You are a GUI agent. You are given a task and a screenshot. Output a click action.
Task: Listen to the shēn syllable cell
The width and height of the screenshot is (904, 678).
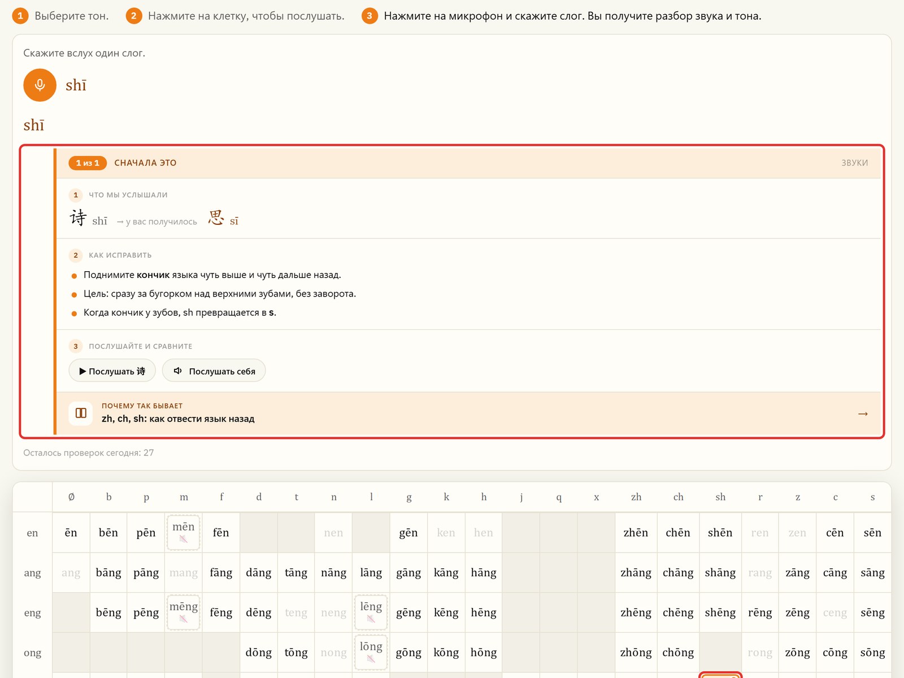720,532
